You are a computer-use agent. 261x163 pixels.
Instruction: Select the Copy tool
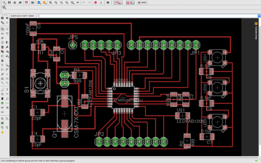coord(2,43)
